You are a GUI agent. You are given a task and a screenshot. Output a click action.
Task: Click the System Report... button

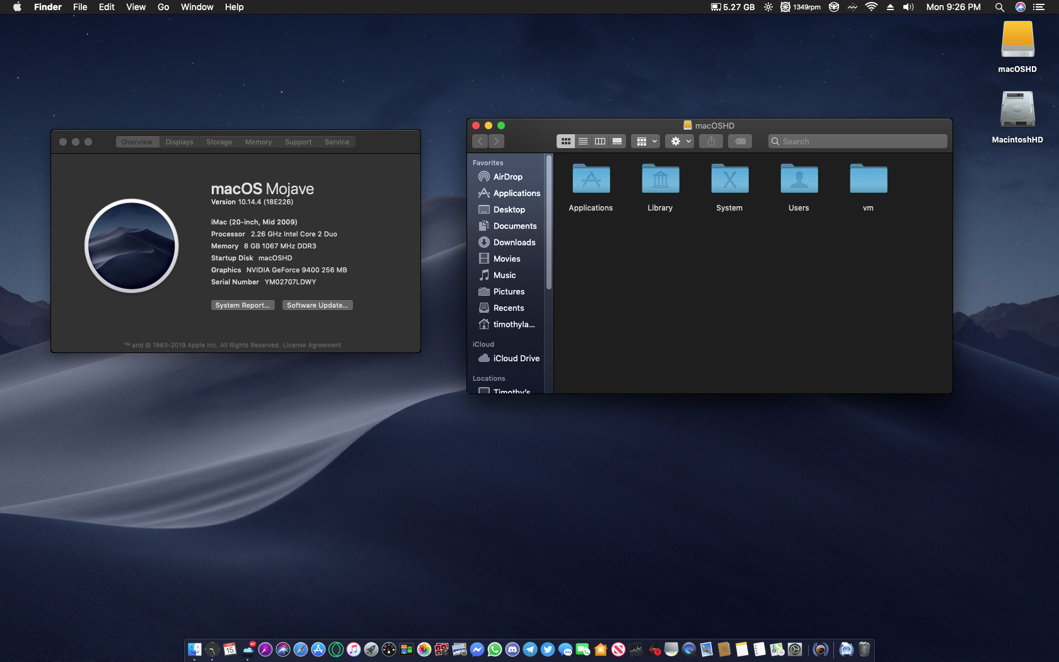(x=243, y=305)
